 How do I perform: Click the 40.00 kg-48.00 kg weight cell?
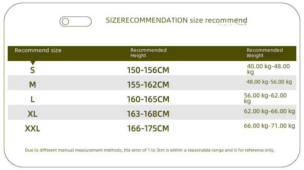pyautogui.click(x=268, y=69)
